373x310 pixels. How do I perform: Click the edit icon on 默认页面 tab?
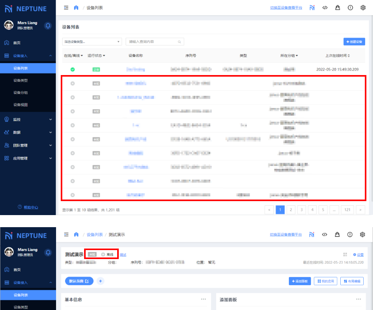tap(87, 281)
